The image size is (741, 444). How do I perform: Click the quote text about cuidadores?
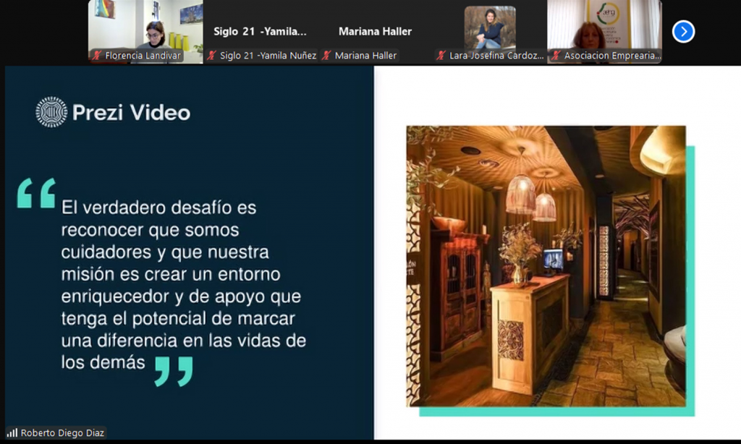183,285
